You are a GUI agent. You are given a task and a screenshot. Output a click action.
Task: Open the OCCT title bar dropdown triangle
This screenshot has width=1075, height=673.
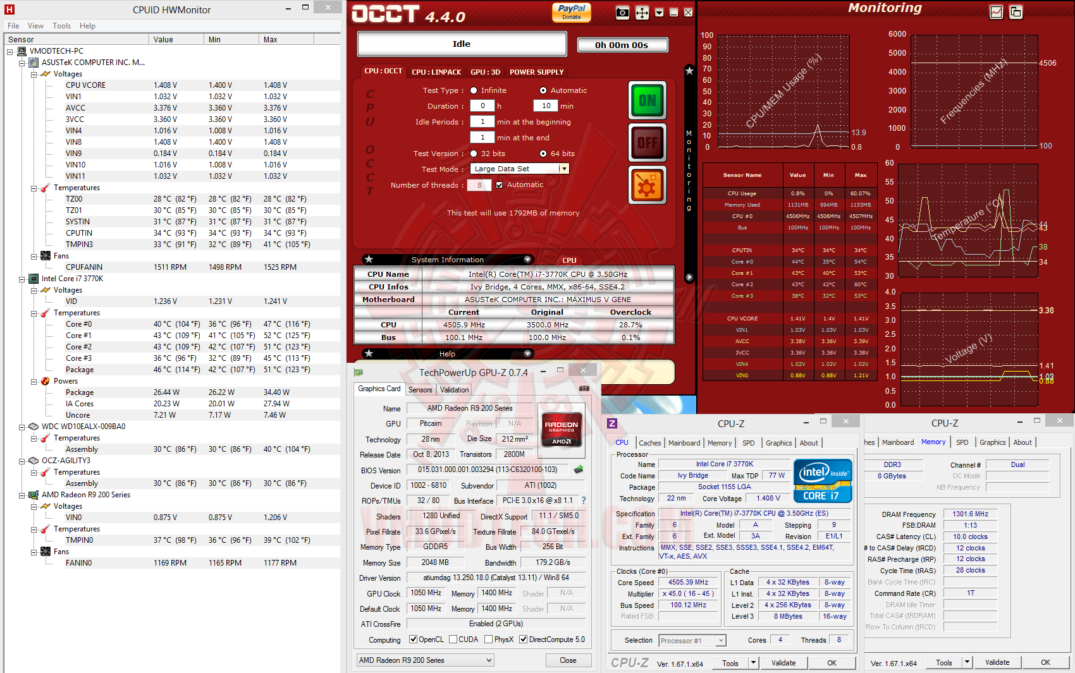(660, 13)
